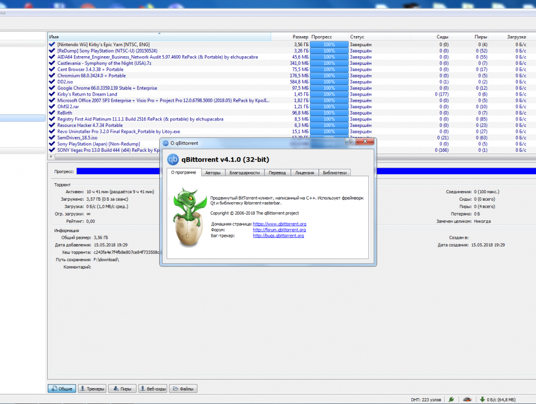Open the Перевод tab
This screenshot has height=404, width=536.
277,173
